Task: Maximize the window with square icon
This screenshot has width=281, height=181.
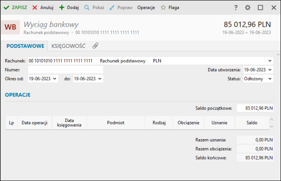Action: [x=260, y=7]
